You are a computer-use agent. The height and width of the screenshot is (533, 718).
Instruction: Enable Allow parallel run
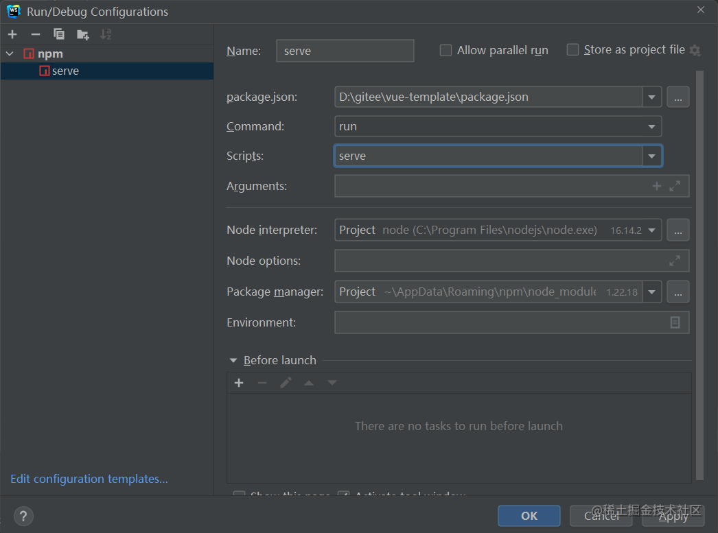[445, 50]
